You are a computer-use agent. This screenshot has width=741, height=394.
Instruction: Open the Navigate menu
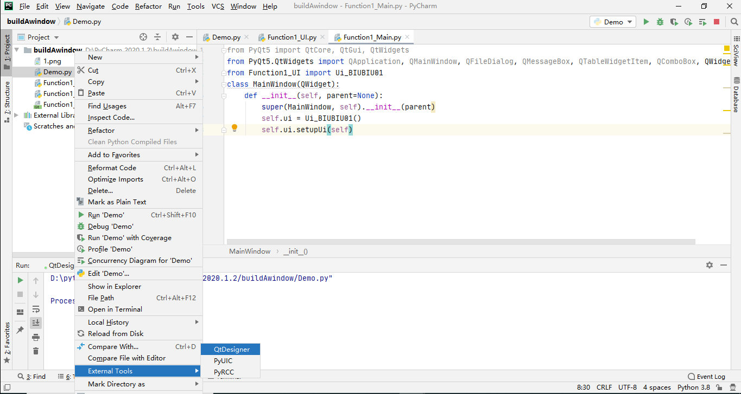(x=91, y=7)
